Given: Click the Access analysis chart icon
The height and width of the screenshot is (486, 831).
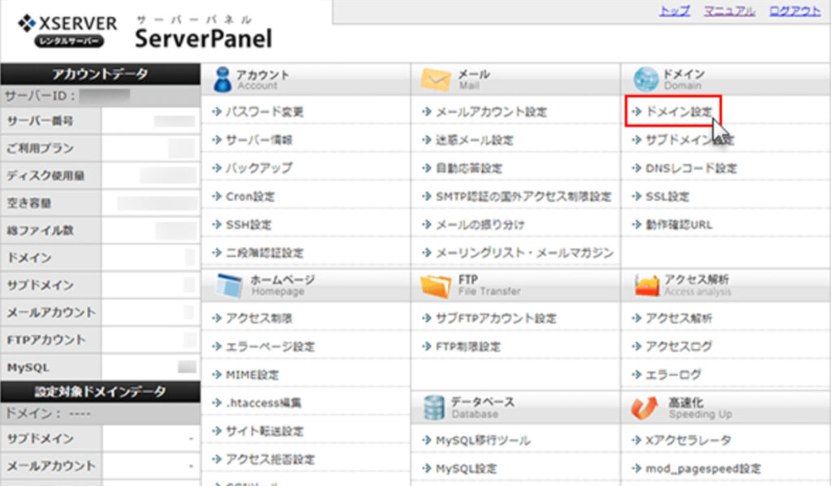Looking at the screenshot, I should click(647, 286).
